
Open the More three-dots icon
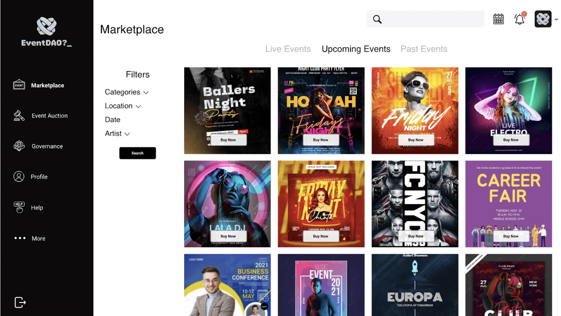point(20,238)
